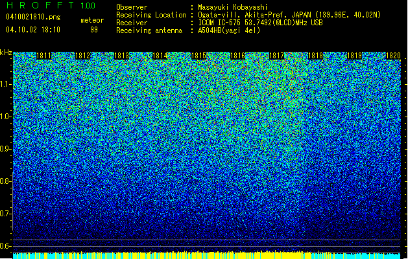
Task: Click the HROFFT 1.0.0 title text
Action: (51, 5)
